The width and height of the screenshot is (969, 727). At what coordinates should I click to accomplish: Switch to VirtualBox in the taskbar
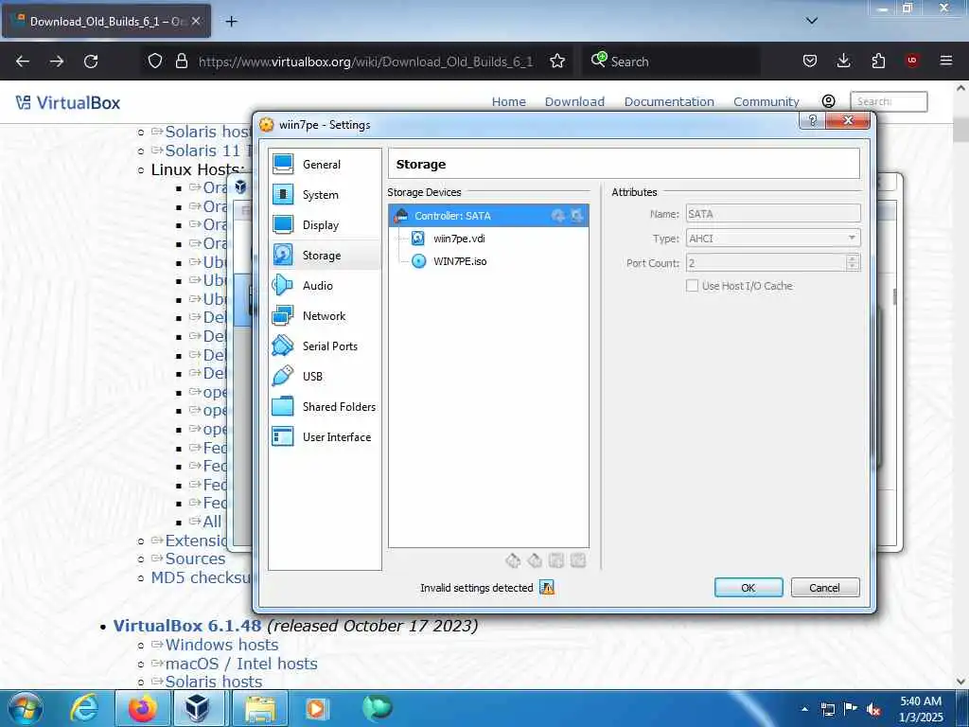[198, 708]
